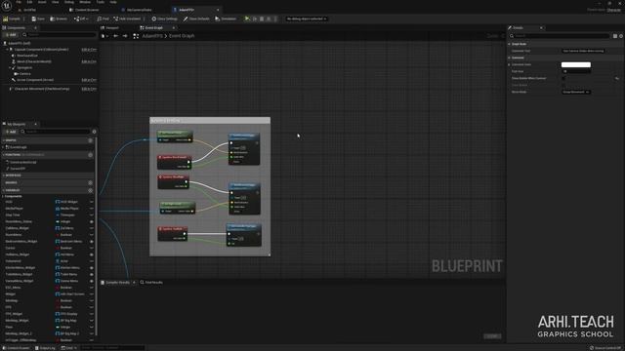625x351 pixels.
Task: Add a new function with plus icon
Action: pyautogui.click(x=90, y=155)
